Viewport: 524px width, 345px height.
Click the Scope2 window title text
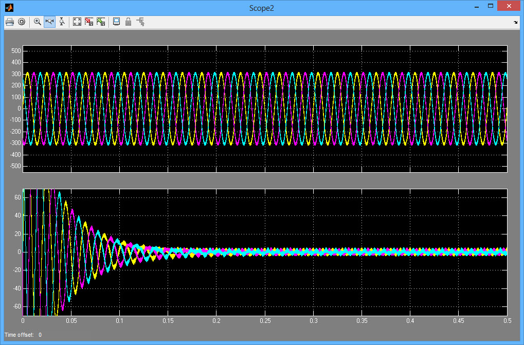(262, 8)
